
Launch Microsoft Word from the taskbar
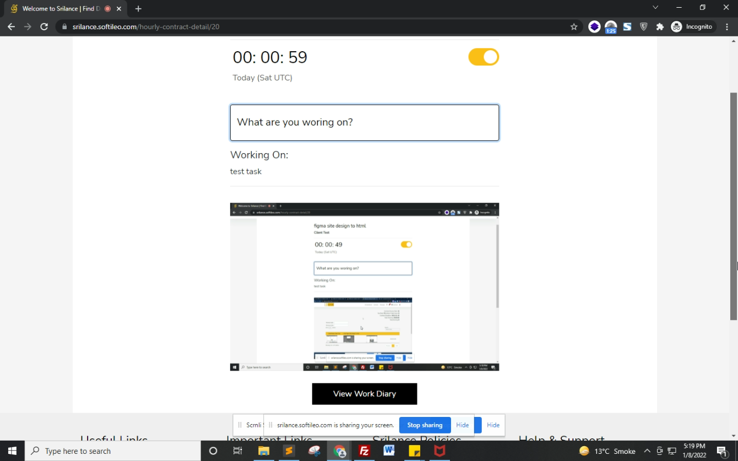[x=389, y=451]
